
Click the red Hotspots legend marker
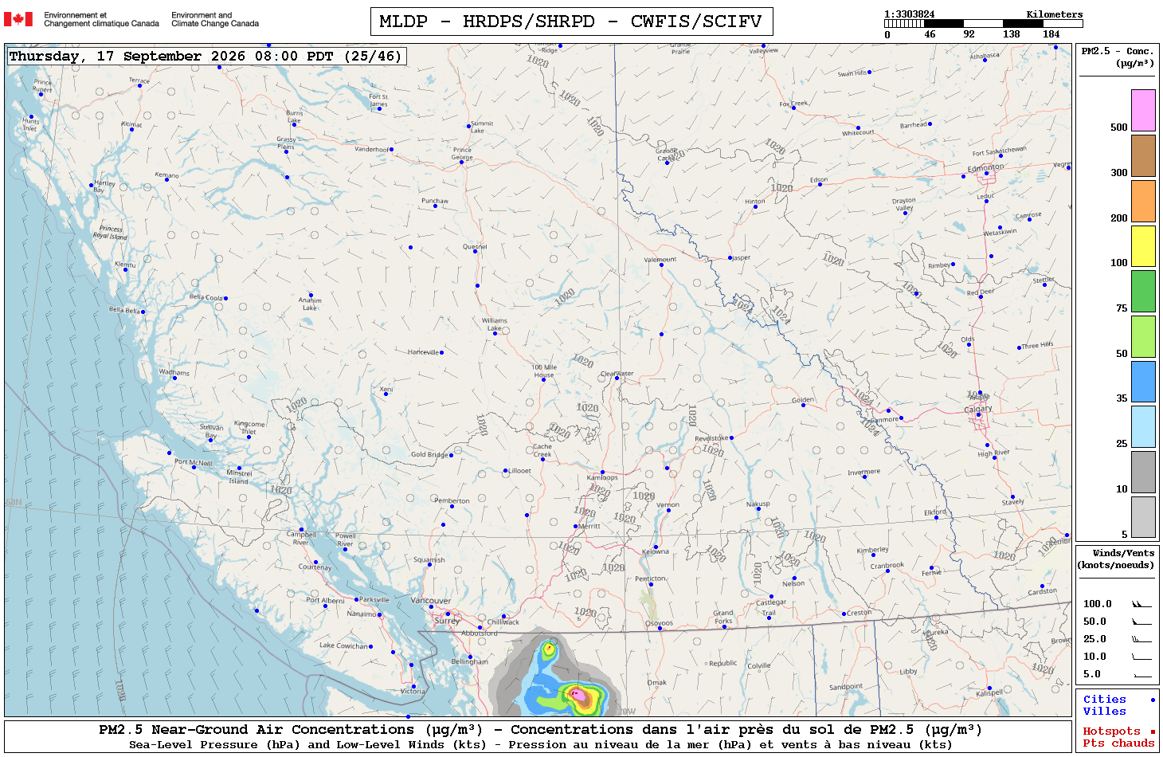pos(1152,732)
